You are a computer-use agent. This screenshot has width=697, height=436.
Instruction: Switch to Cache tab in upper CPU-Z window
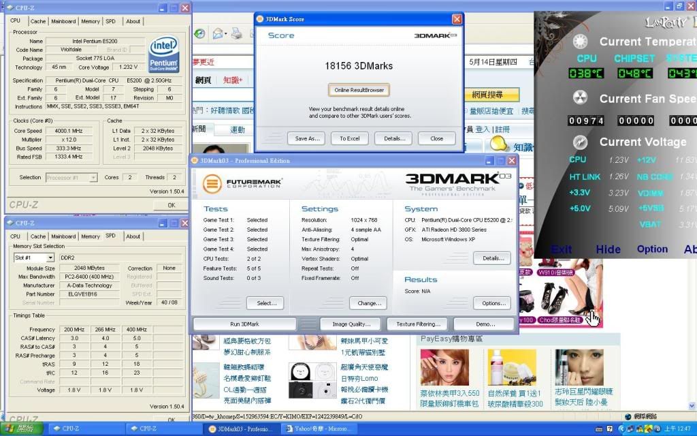(x=38, y=21)
